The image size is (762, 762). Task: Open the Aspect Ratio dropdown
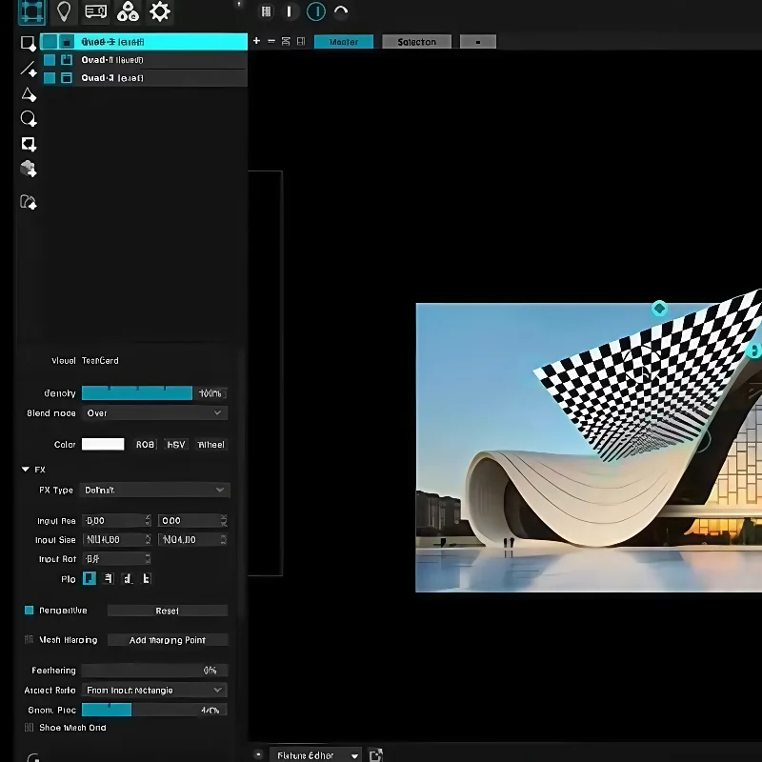click(x=154, y=690)
